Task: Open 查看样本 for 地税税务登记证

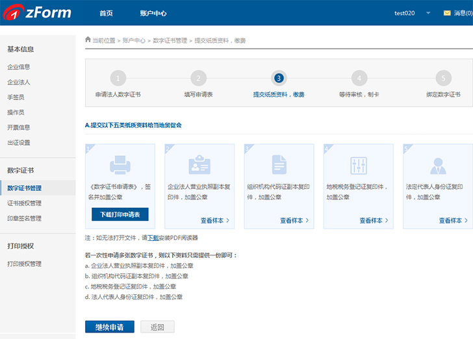Action: (x=374, y=220)
